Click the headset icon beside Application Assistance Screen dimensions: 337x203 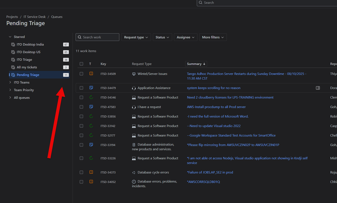[x=134, y=88]
